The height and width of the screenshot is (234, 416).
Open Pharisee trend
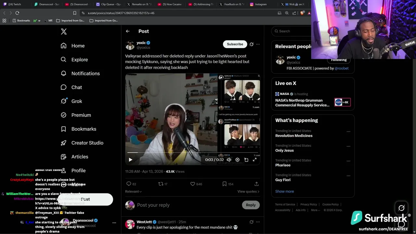click(x=283, y=165)
